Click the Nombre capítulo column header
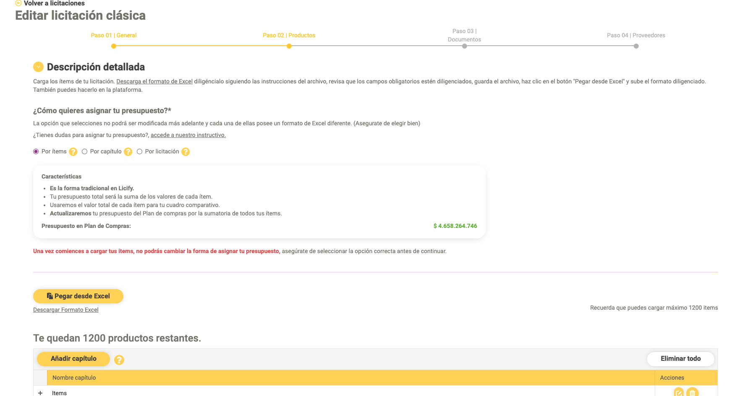 click(351, 378)
